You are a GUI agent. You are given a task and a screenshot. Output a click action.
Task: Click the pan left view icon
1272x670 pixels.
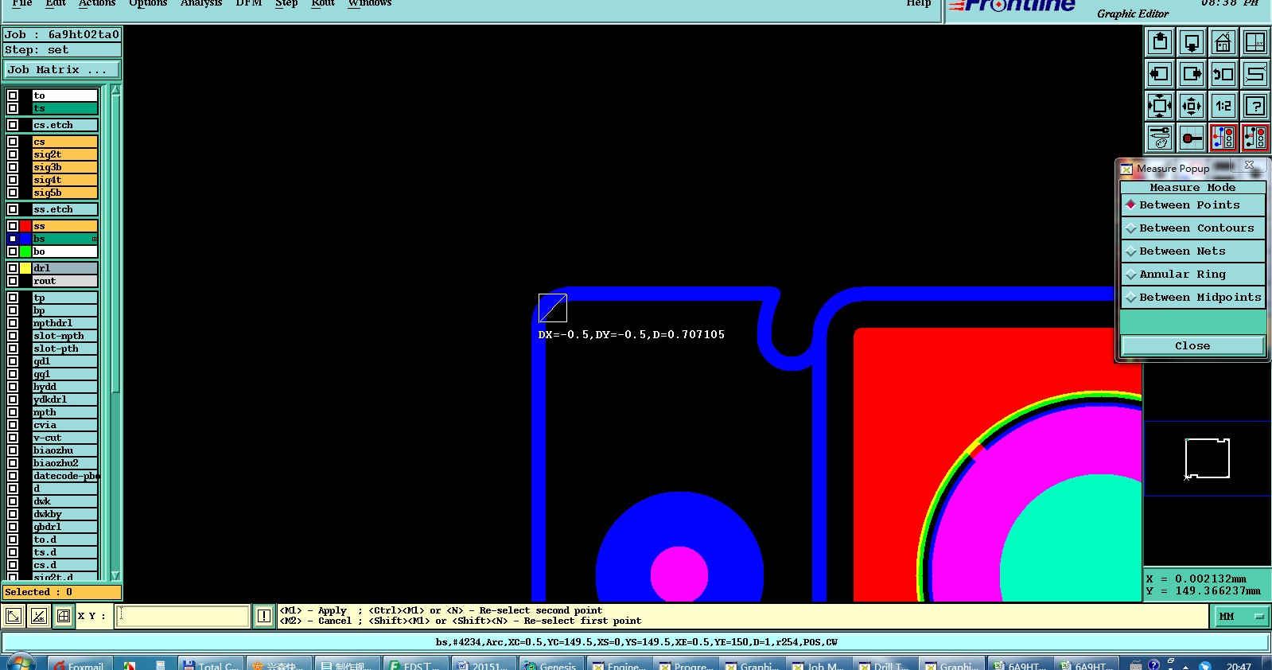coord(1160,74)
